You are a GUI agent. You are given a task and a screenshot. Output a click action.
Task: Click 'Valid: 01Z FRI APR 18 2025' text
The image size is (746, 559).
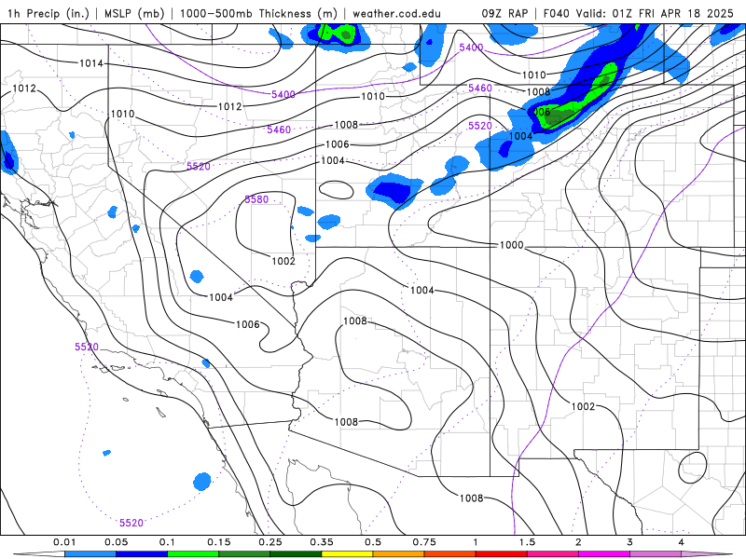(x=655, y=13)
